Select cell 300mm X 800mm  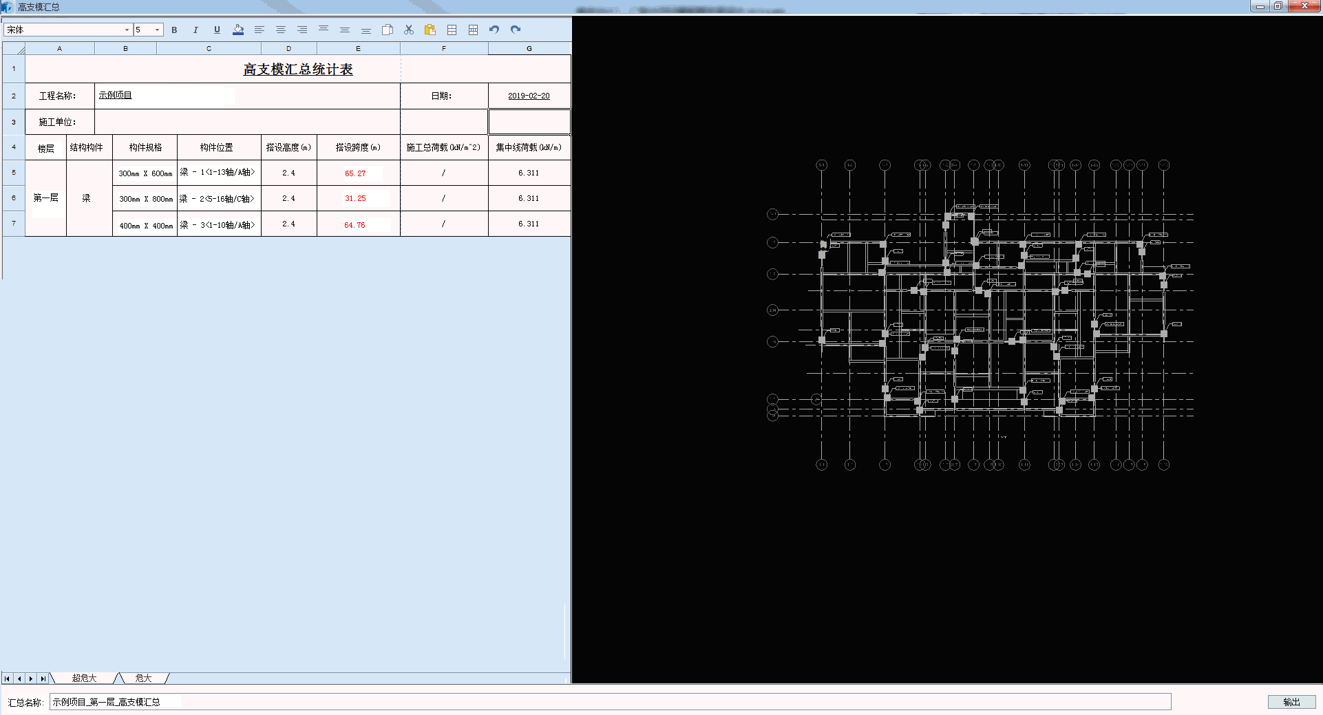(145, 199)
